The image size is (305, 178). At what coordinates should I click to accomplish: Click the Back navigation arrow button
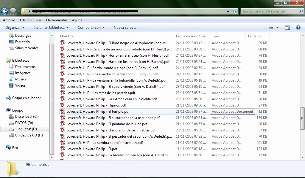point(5,12)
